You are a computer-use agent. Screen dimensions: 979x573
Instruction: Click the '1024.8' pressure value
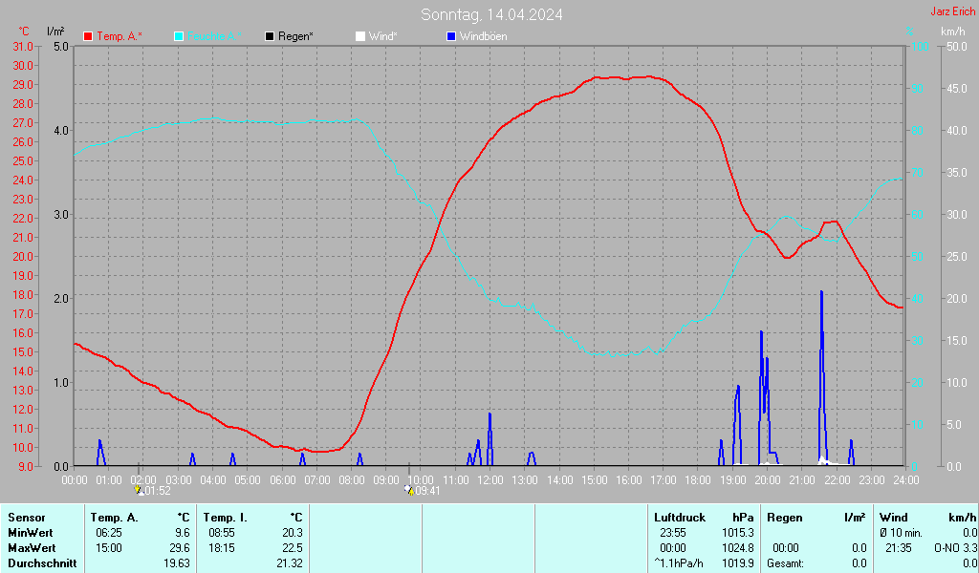click(738, 548)
